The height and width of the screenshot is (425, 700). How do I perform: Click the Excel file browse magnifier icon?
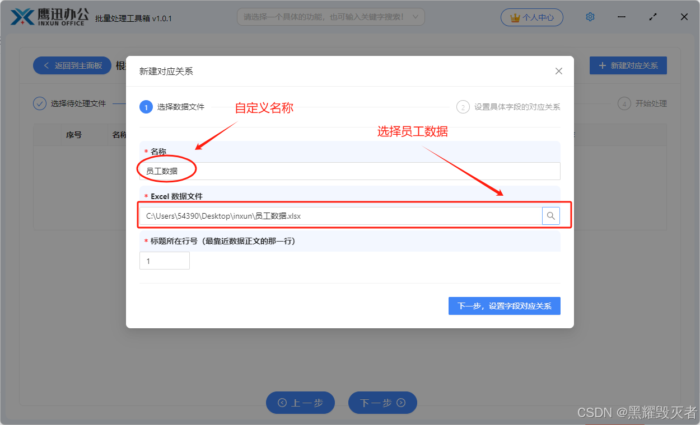(551, 216)
